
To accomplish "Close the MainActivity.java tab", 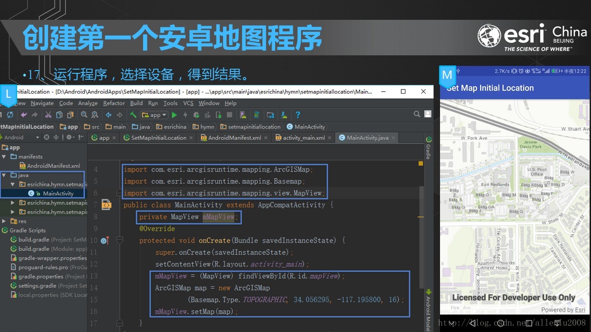I will click(x=394, y=137).
